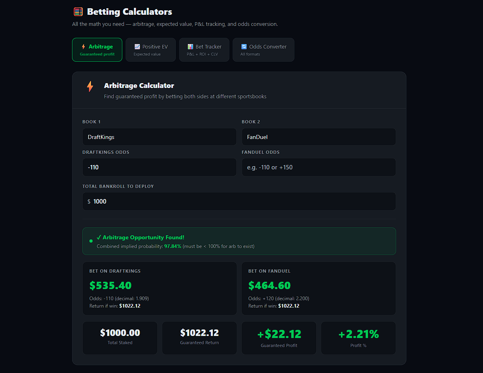The width and height of the screenshot is (483, 373).
Task: Click the 97.84% combined implied probability value
Action: (173, 246)
